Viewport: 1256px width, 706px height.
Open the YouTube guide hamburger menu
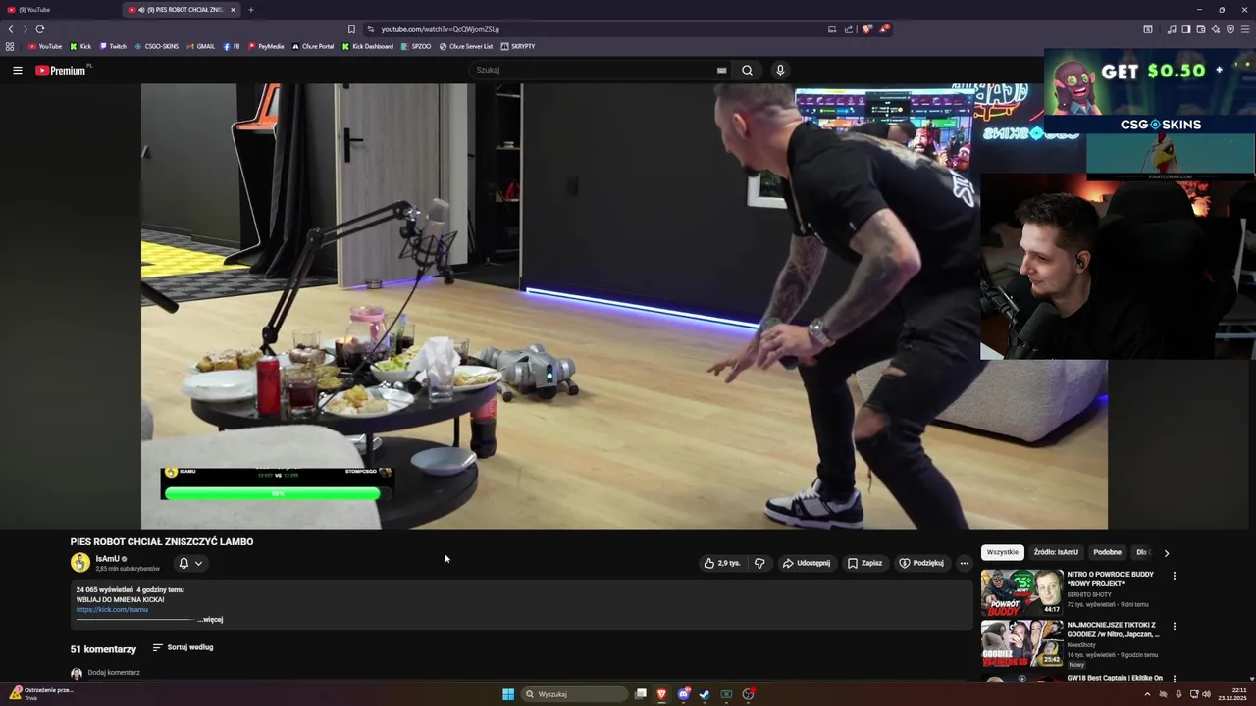tap(17, 70)
